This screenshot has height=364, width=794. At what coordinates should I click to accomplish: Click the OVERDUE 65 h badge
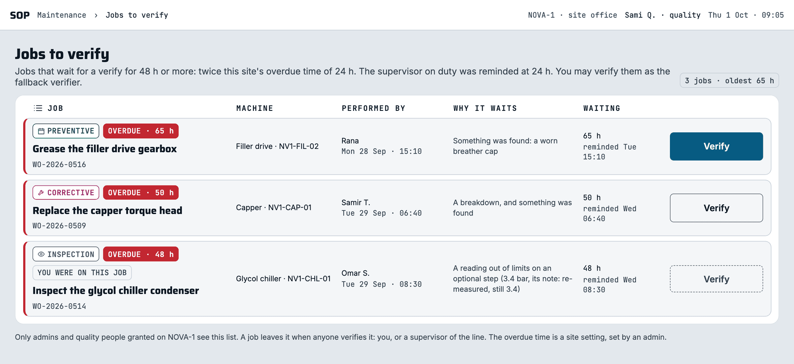[141, 131]
